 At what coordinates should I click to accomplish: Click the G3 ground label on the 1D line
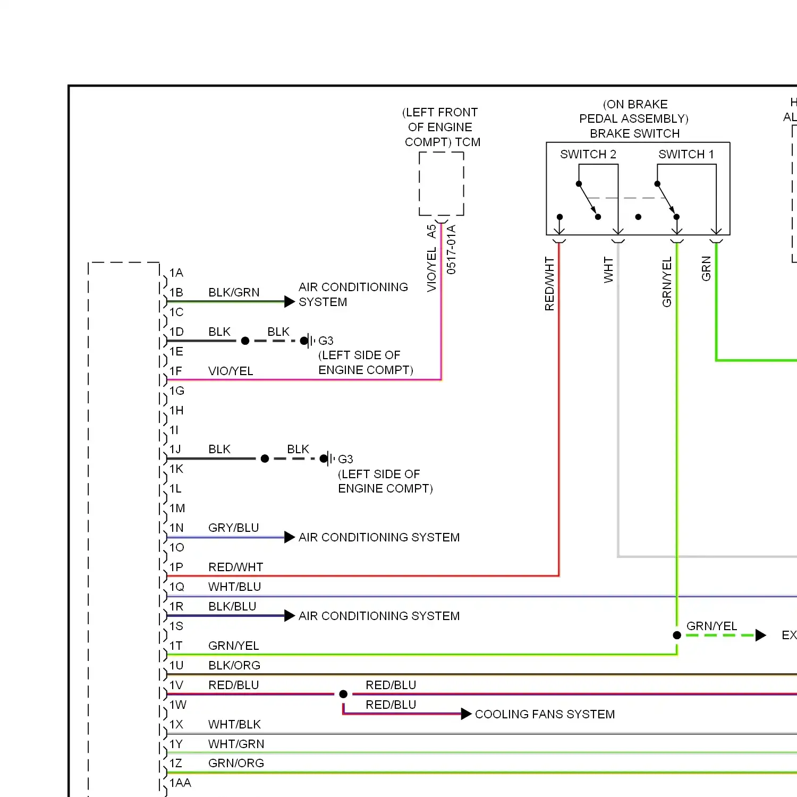pyautogui.click(x=326, y=341)
